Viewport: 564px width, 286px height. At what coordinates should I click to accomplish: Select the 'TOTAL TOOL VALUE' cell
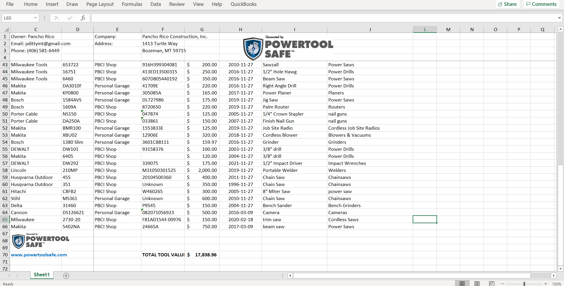pyautogui.click(x=163, y=255)
